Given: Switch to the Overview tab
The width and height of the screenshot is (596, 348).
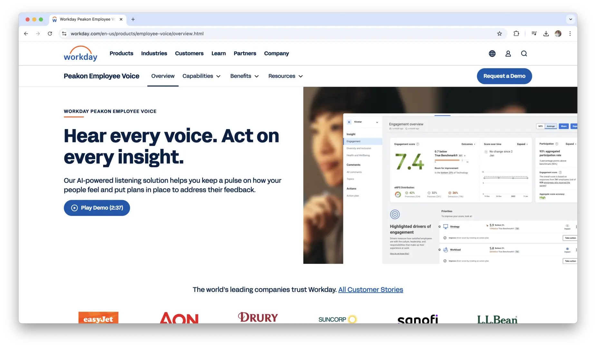Looking at the screenshot, I should click(x=163, y=76).
